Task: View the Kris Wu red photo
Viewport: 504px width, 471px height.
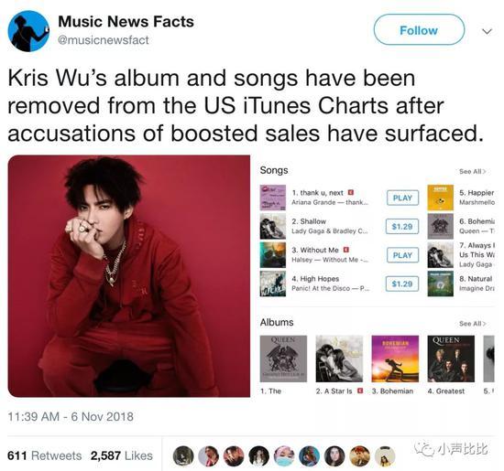Action: (x=129, y=276)
